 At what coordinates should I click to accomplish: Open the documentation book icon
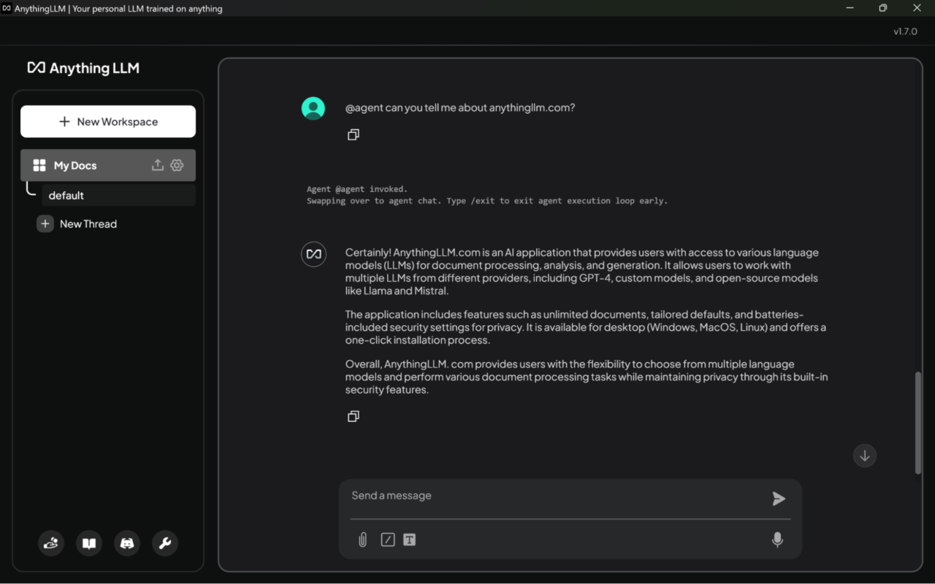pyautogui.click(x=89, y=543)
